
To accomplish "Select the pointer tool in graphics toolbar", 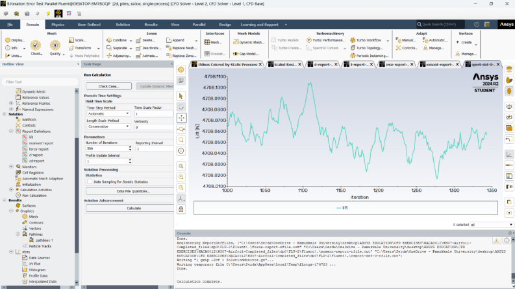I will [x=181, y=96].
